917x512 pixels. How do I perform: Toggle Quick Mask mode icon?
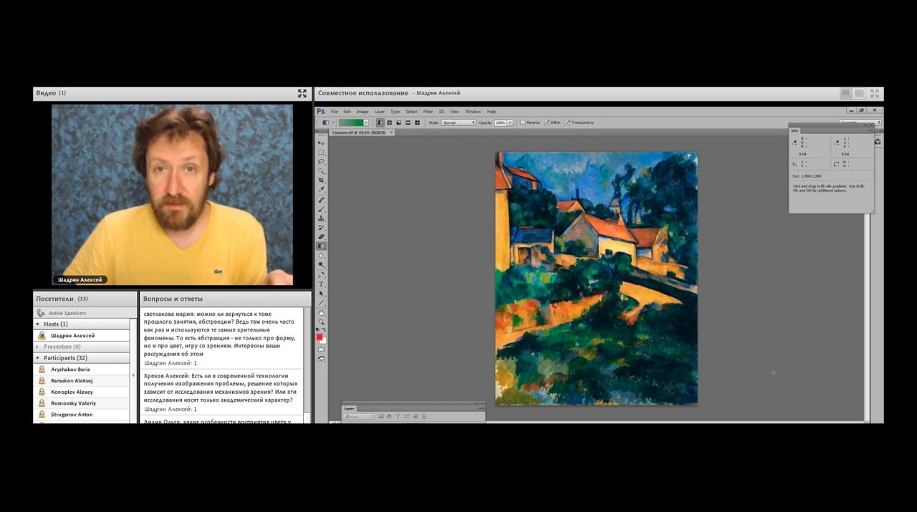pyautogui.click(x=321, y=350)
